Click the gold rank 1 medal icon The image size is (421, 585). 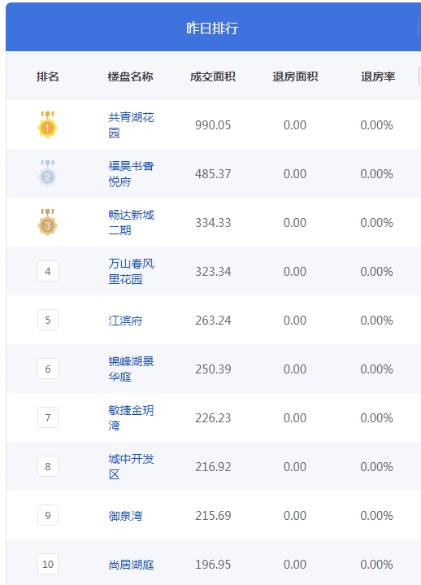47,124
